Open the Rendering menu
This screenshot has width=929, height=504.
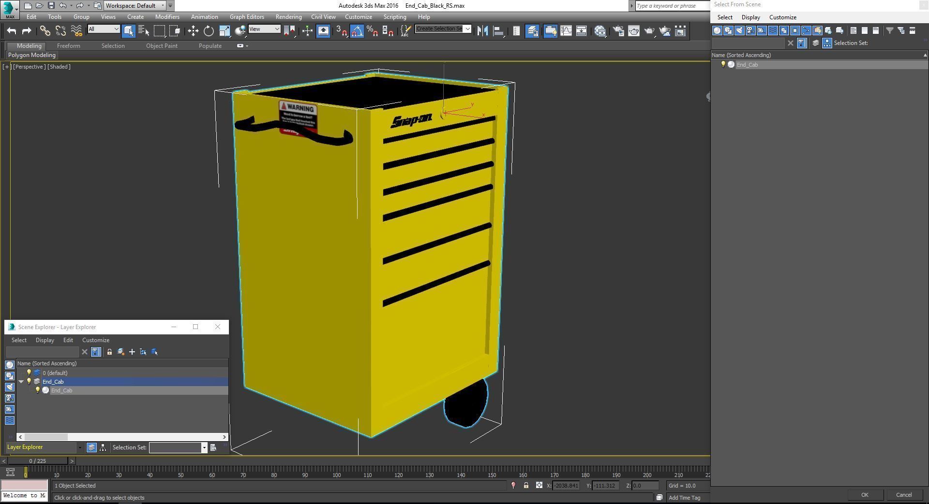point(288,17)
